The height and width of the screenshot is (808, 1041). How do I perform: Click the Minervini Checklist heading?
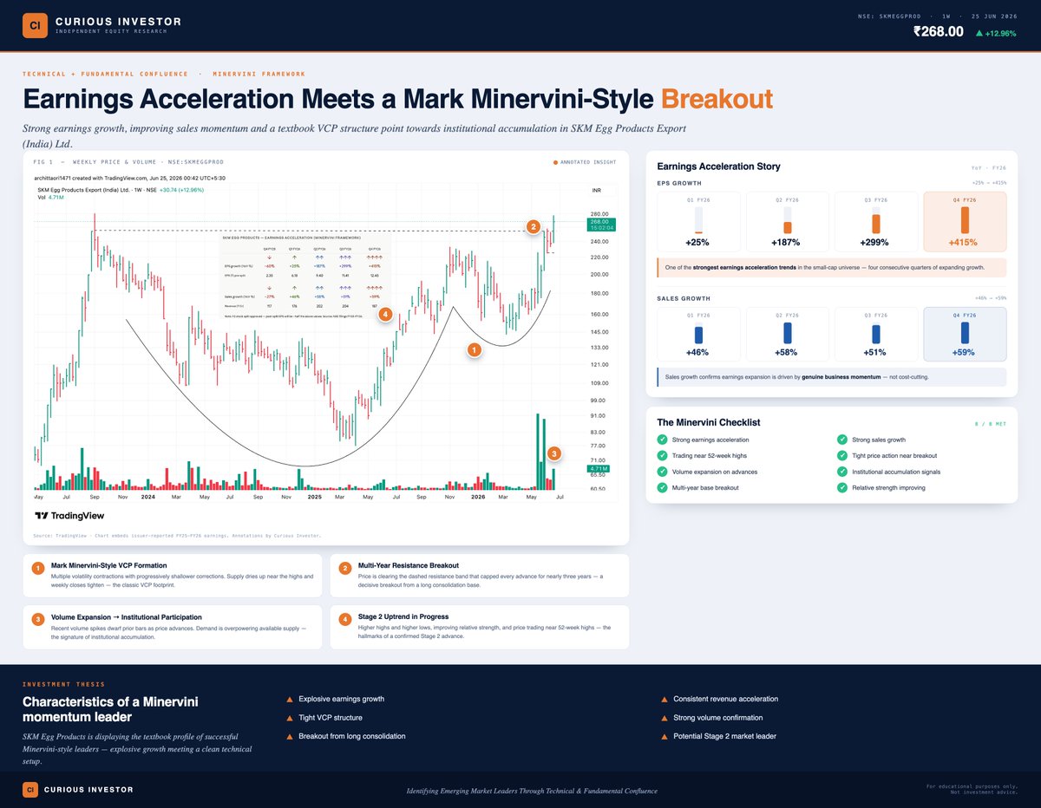coord(708,422)
